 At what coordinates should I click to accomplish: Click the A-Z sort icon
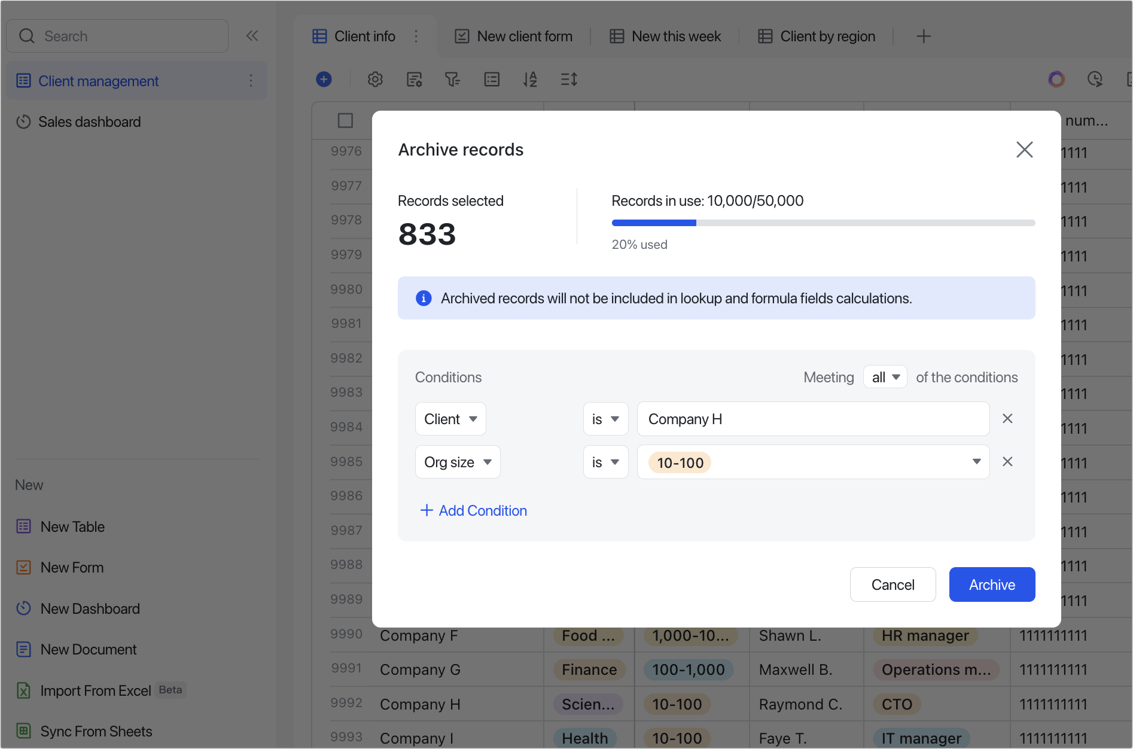click(530, 79)
